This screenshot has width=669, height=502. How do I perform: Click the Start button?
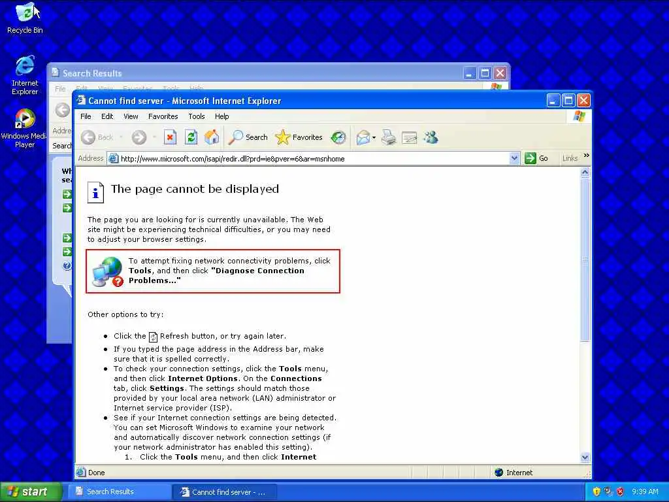pos(31,492)
